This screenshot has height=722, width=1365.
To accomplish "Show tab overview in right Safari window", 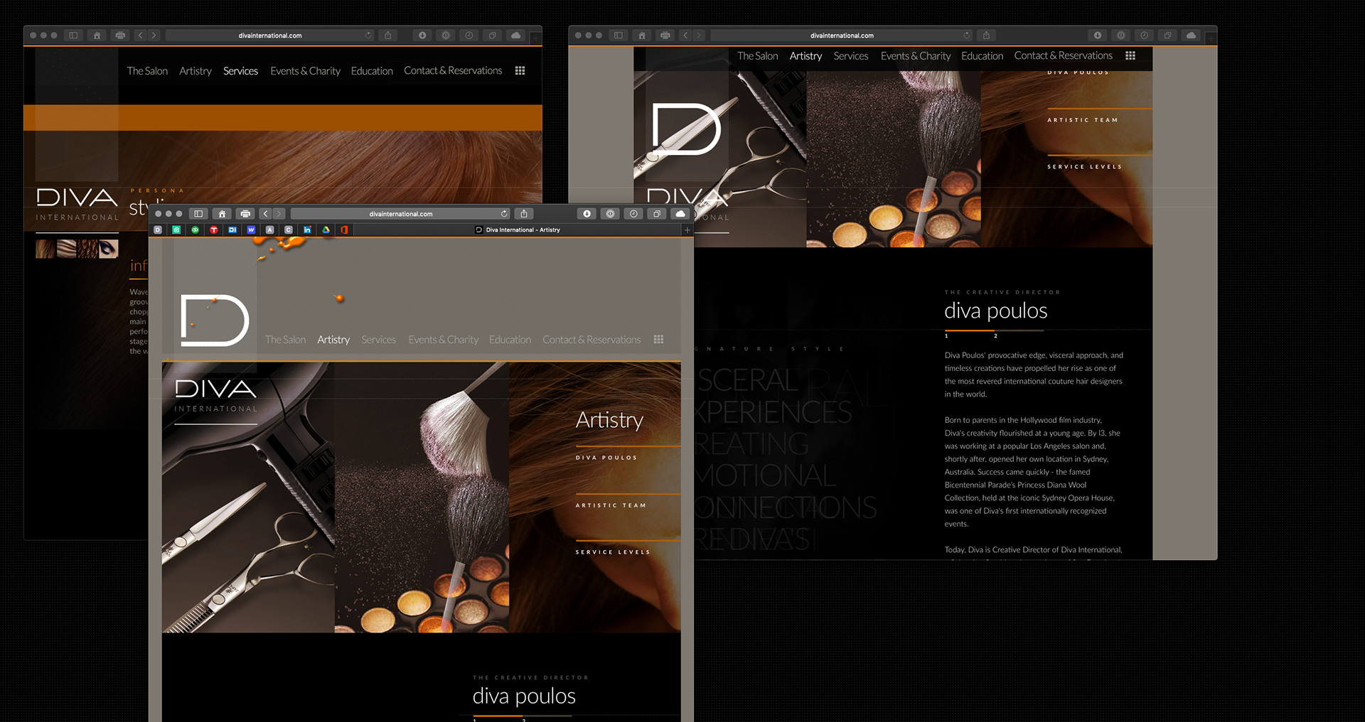I will (x=1167, y=36).
